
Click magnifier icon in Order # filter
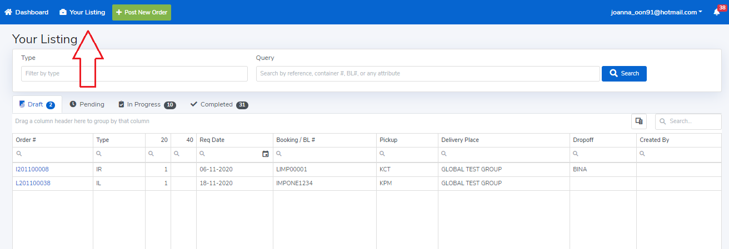pyautogui.click(x=19, y=154)
